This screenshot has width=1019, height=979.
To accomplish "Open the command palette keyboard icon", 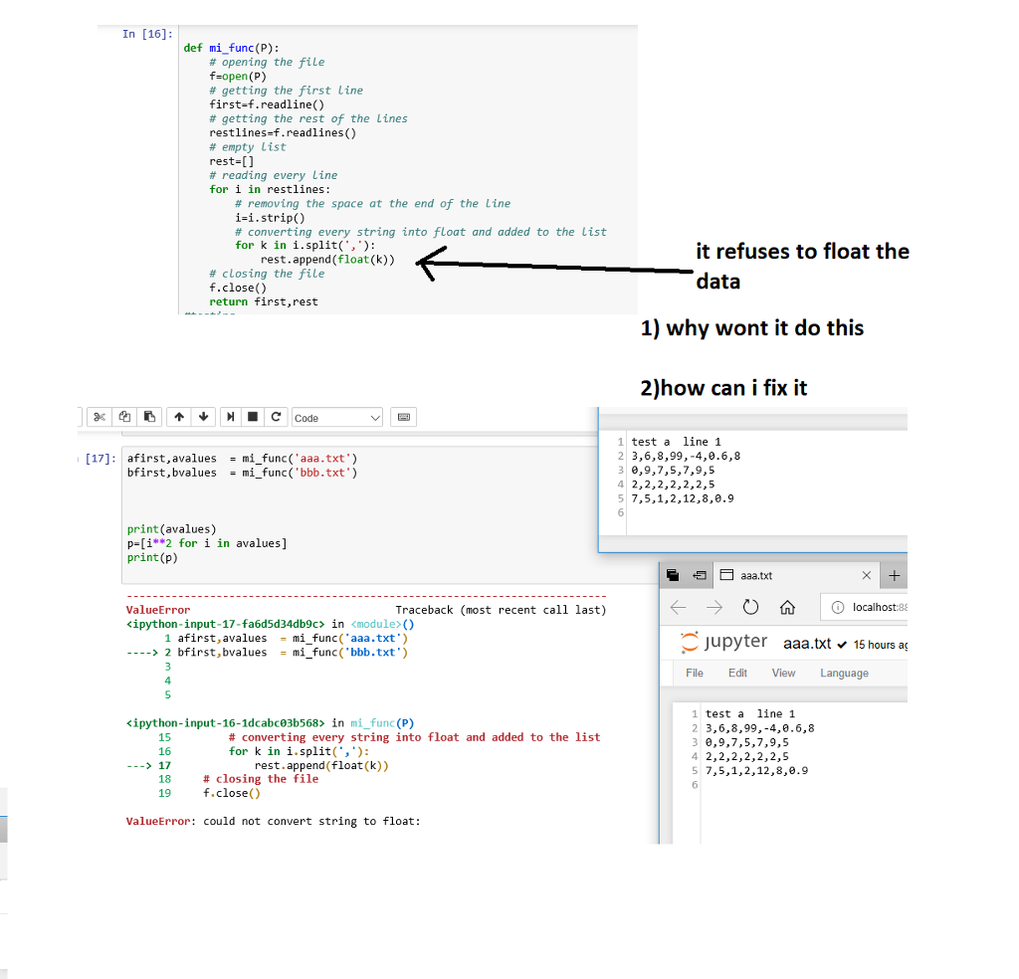I will [x=403, y=417].
